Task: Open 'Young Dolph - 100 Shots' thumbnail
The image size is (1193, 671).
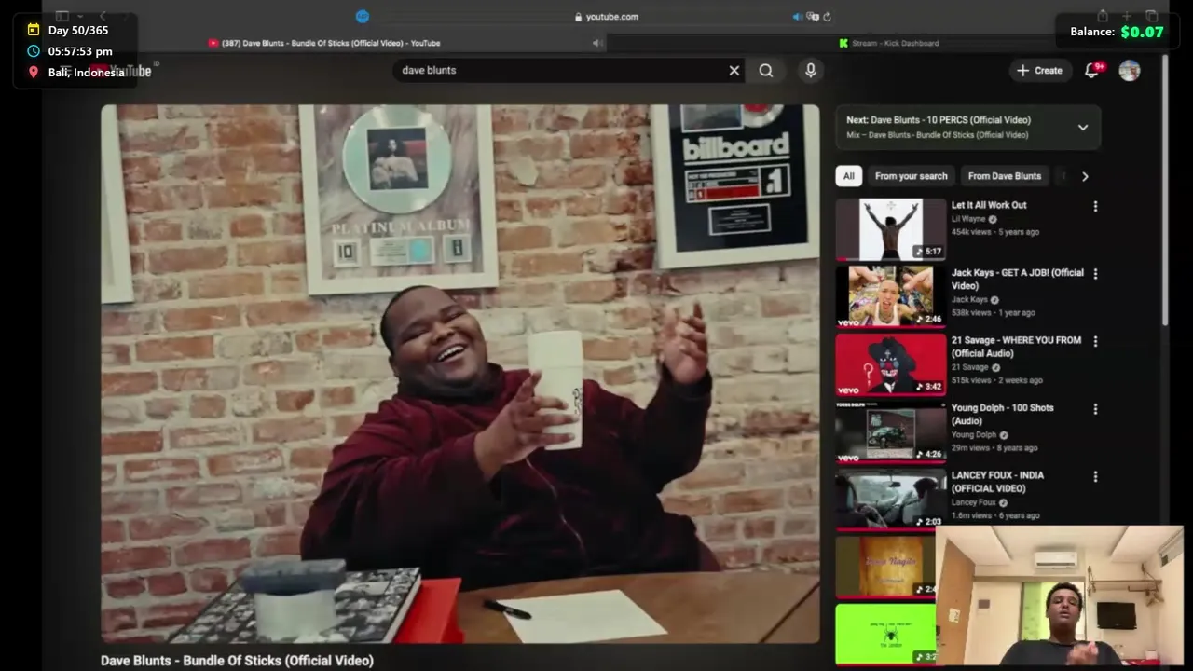Action: point(890,431)
